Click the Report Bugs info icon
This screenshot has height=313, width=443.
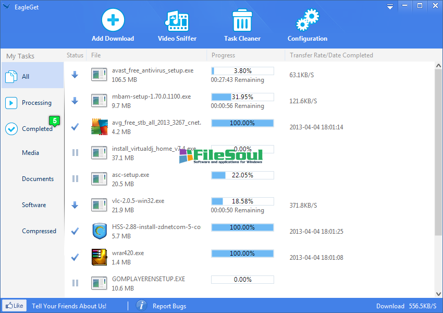coord(141,306)
